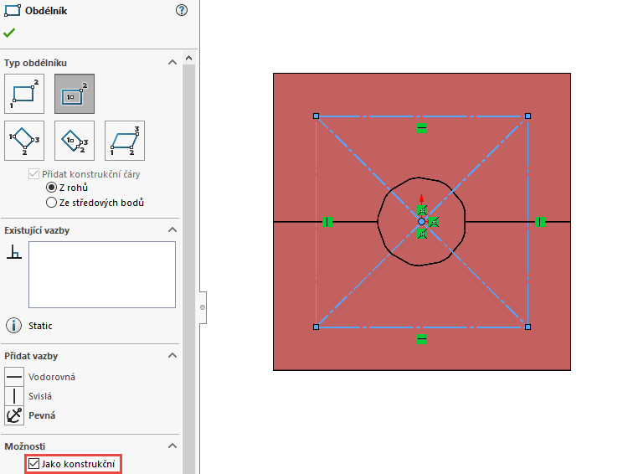Click the relation glyph below the center point

[x=422, y=234]
